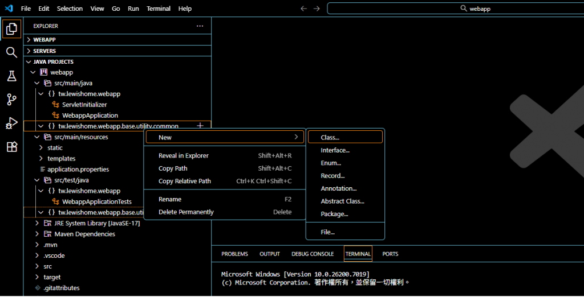Click the webapp command center search box
The height and width of the screenshot is (297, 584).
(456, 8)
